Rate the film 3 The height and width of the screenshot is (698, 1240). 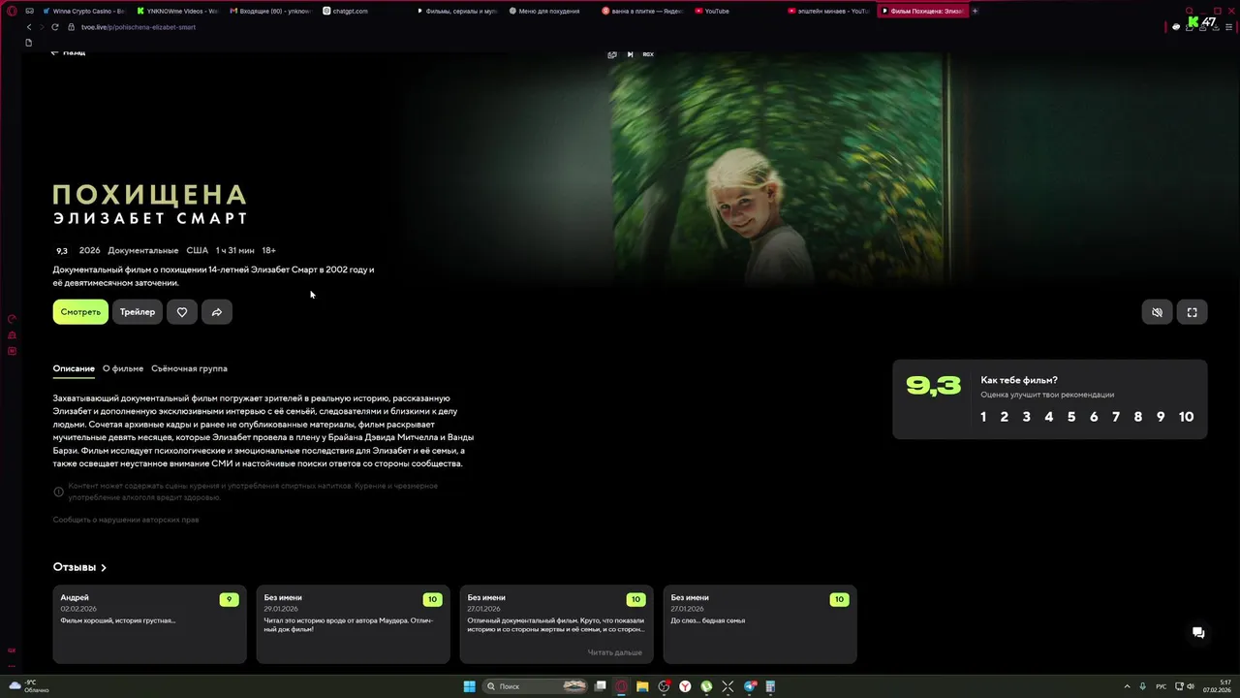click(x=1027, y=417)
